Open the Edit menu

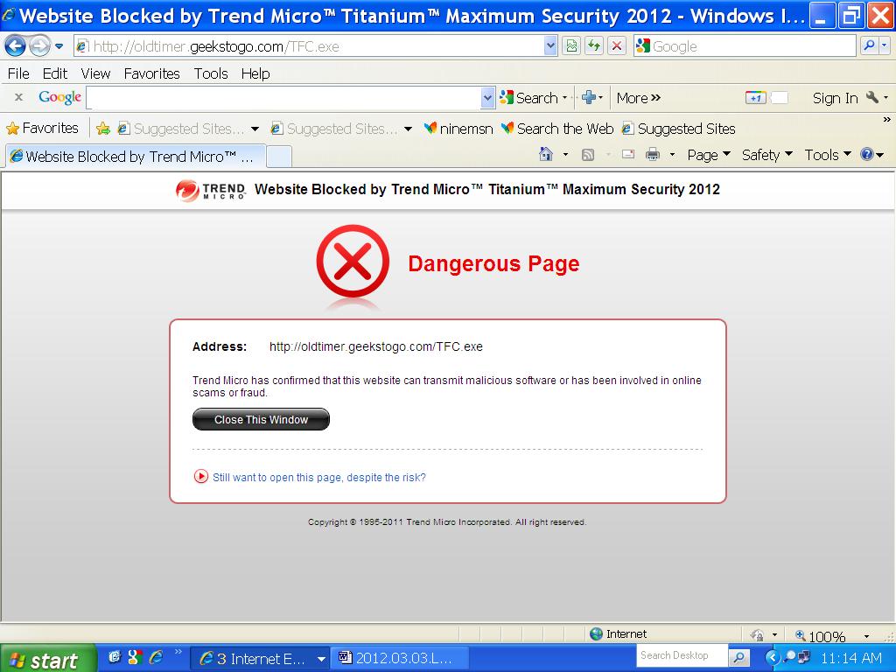point(55,73)
